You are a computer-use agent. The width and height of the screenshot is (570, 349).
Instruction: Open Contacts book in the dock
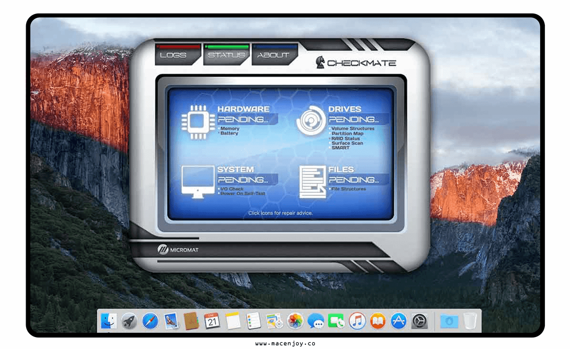(191, 321)
